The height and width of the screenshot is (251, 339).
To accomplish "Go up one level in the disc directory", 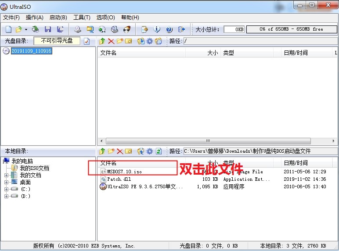I will click(102, 41).
